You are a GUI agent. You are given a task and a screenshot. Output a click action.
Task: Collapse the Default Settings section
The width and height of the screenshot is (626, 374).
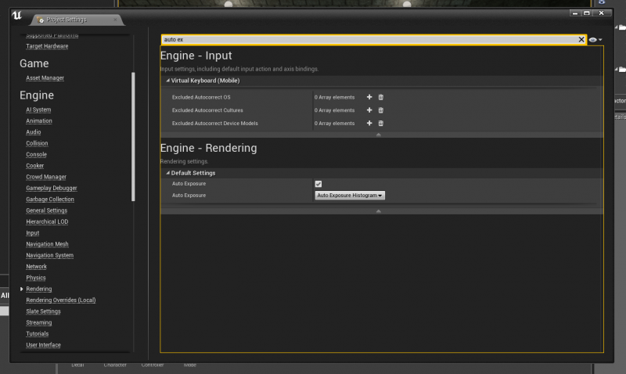pyautogui.click(x=167, y=173)
